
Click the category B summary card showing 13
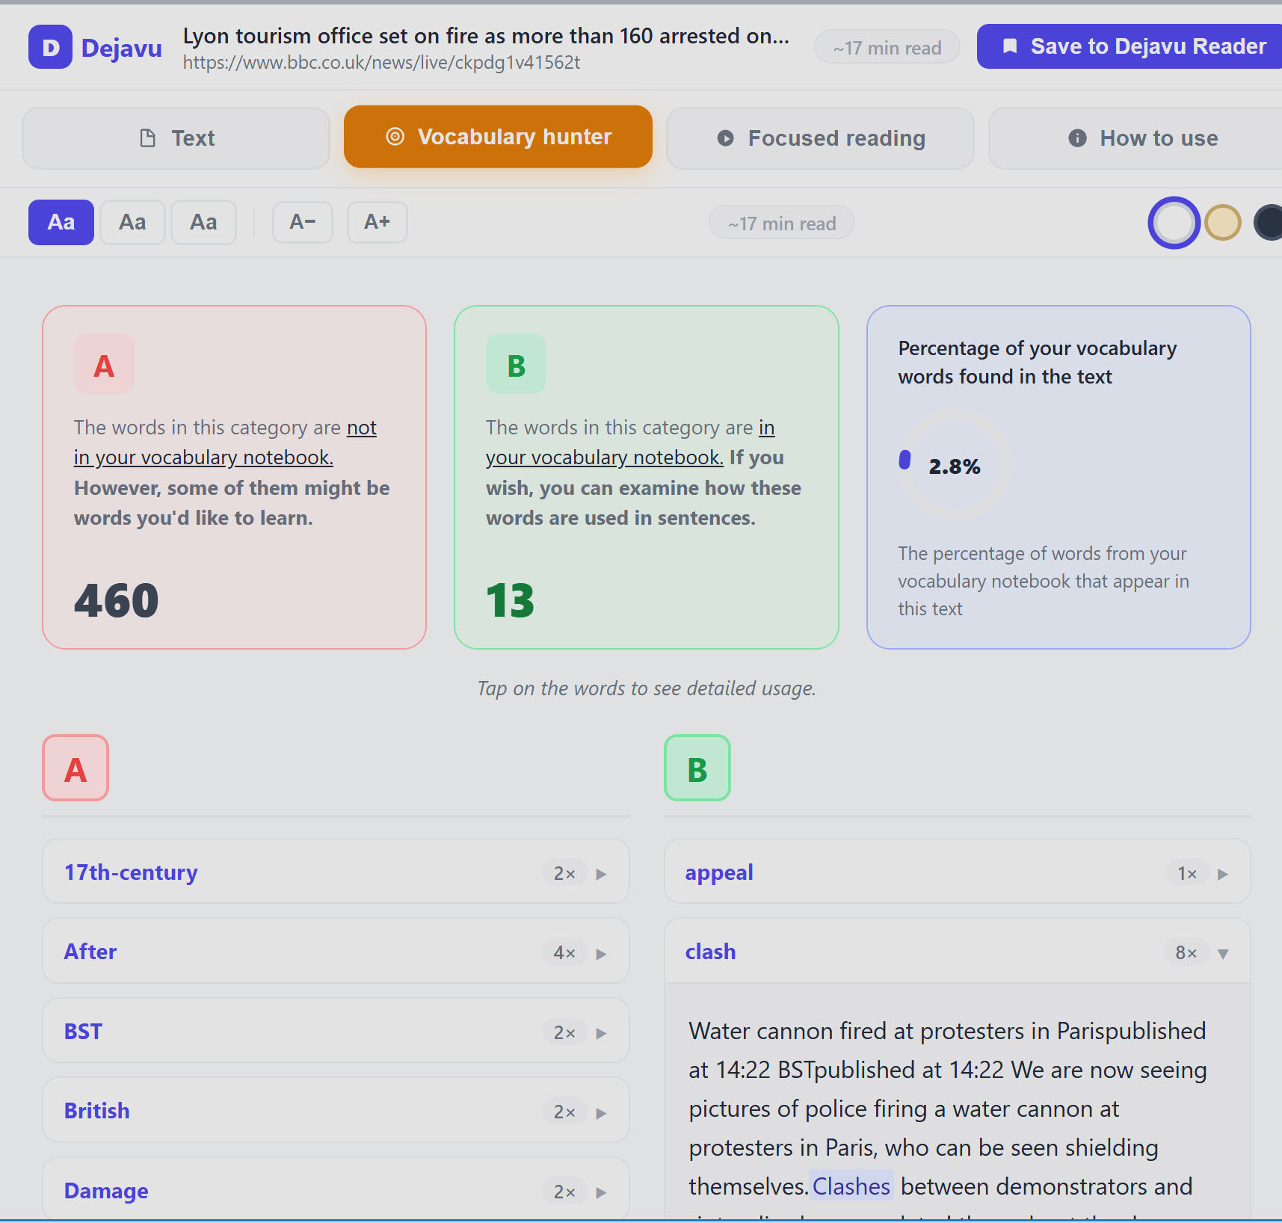[x=647, y=477]
